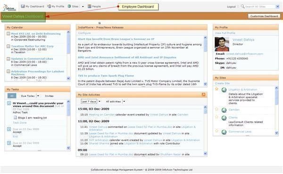
Task: Click the search magnifier icon
Action: 243,6
